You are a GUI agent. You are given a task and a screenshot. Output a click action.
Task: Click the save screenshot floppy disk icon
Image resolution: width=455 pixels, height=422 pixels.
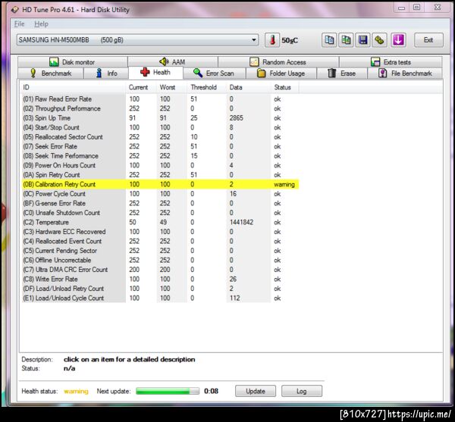362,40
